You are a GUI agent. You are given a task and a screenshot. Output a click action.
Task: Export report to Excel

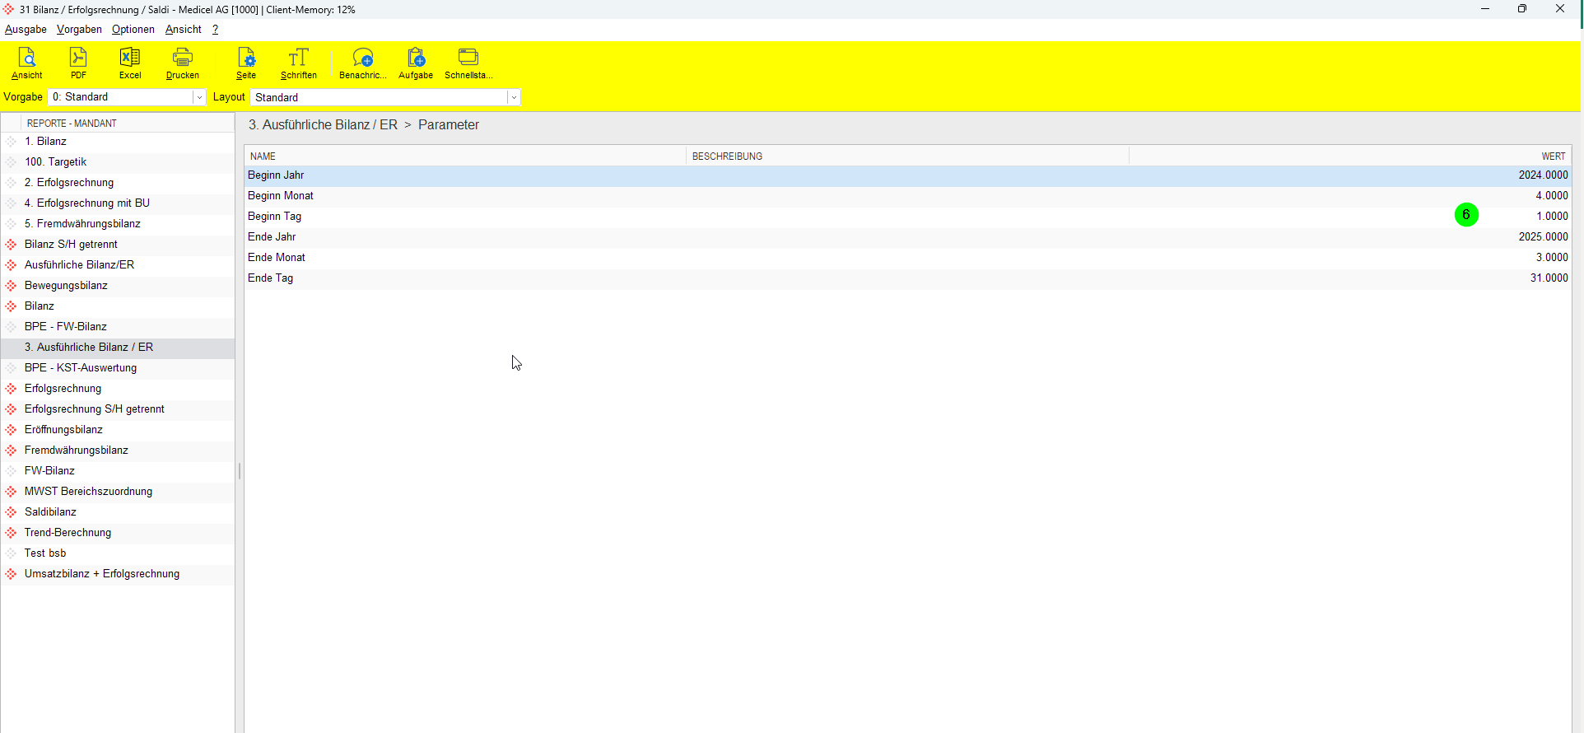point(130,63)
